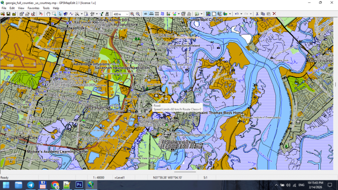Expand the globe web maps dropdown arrow

click(202, 14)
